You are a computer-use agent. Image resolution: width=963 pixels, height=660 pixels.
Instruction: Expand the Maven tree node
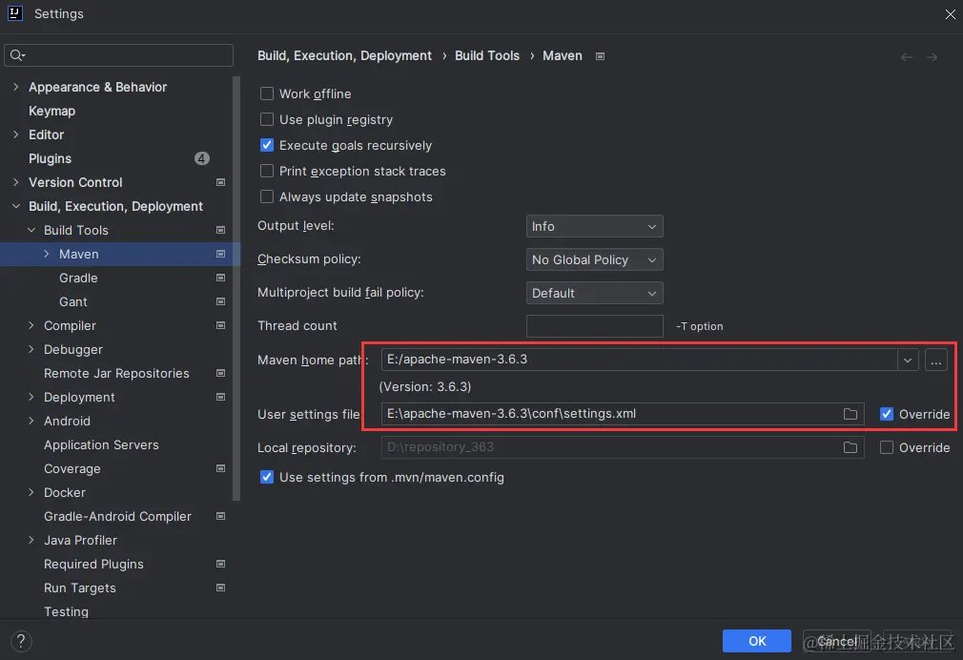[47, 254]
